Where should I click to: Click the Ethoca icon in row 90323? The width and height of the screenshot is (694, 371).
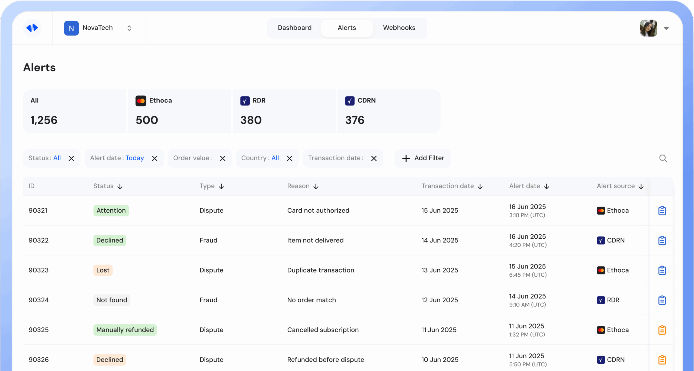[601, 270]
